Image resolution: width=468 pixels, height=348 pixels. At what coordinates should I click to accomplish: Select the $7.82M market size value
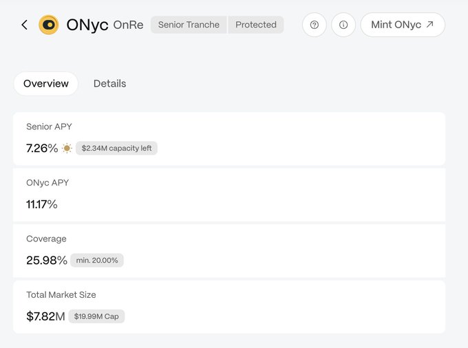(45, 316)
